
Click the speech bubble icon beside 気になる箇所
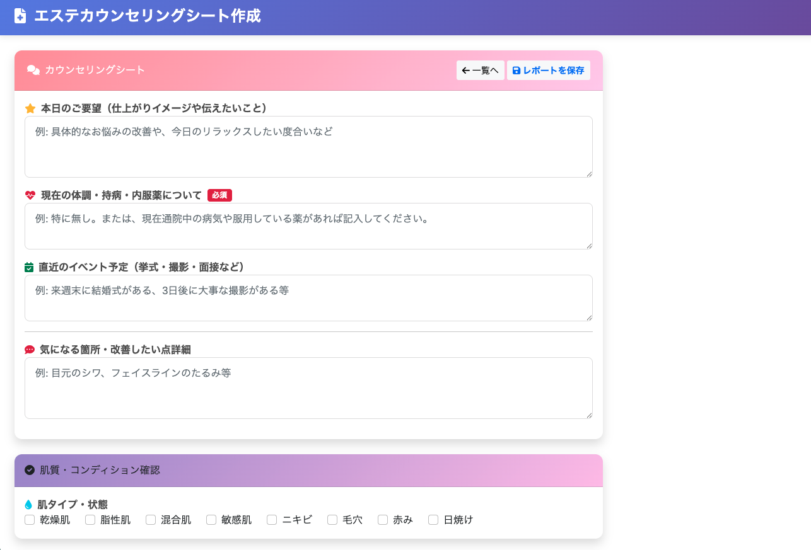coord(30,349)
